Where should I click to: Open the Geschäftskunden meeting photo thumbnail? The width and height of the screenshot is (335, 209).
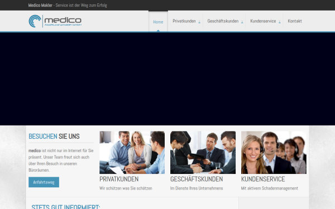tap(203, 153)
